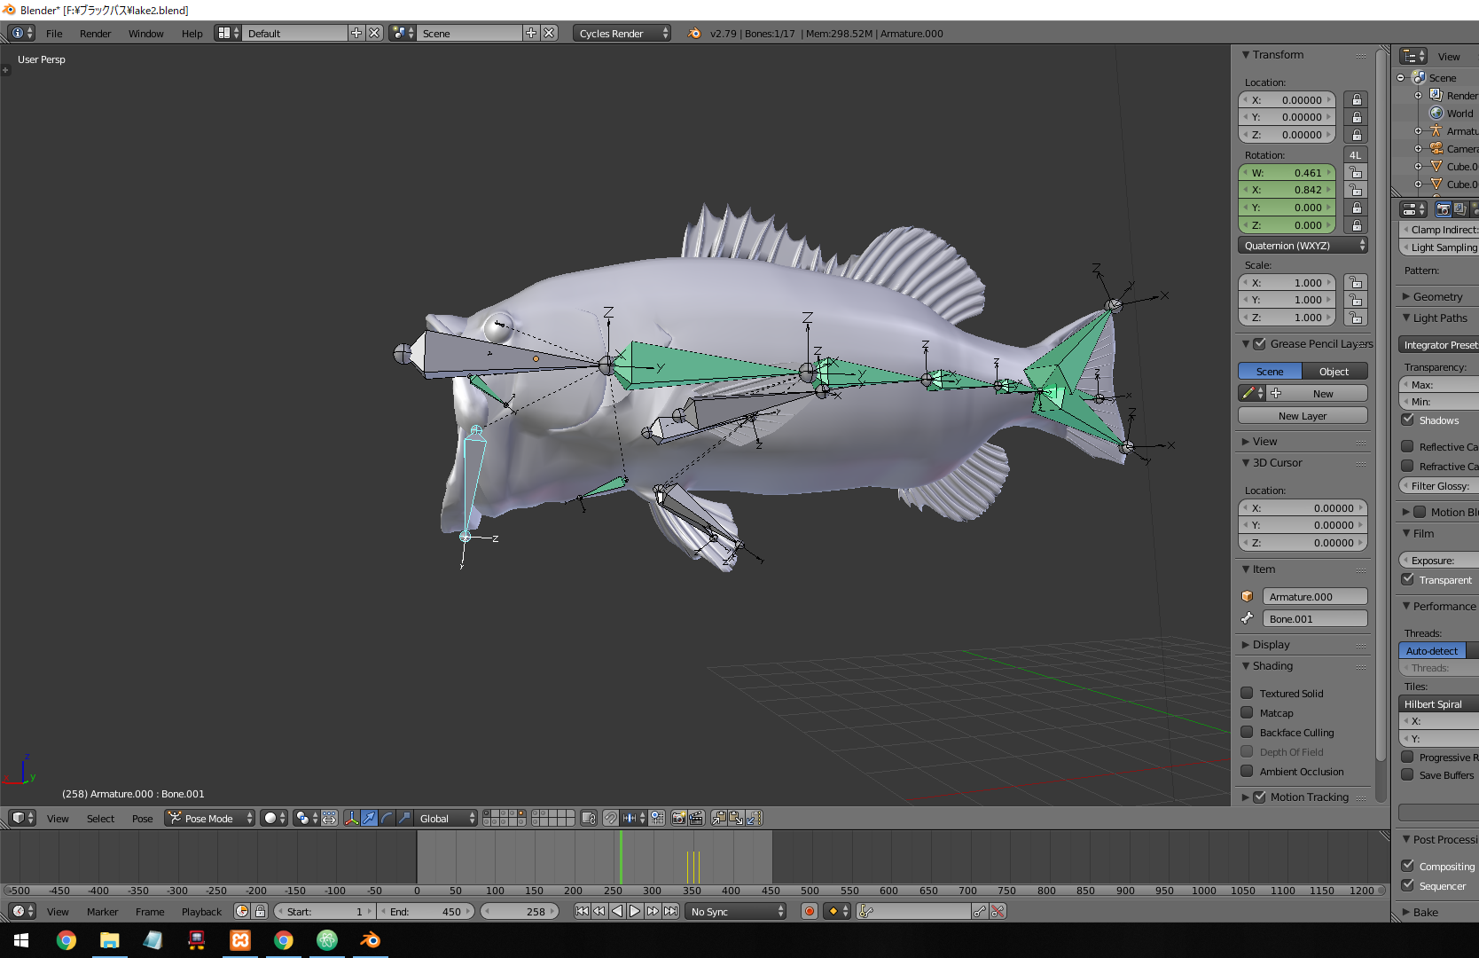Viewport: 1479px width, 958px height.
Task: Enable the Backface Culling checkbox
Action: point(1247,733)
